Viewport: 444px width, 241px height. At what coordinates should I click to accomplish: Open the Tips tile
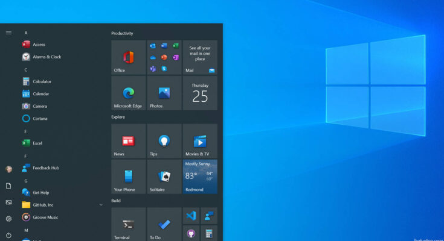click(164, 141)
